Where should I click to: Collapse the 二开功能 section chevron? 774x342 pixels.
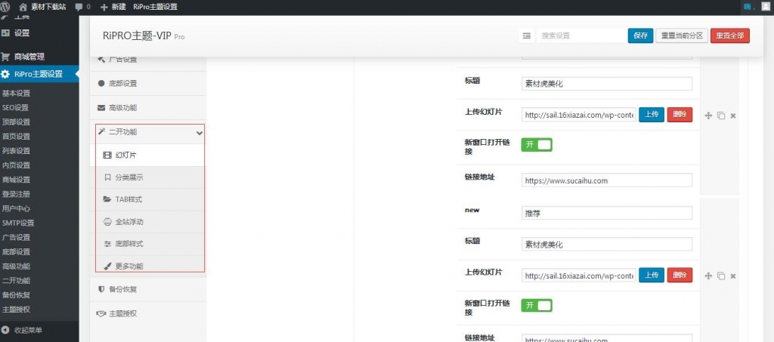point(199,133)
